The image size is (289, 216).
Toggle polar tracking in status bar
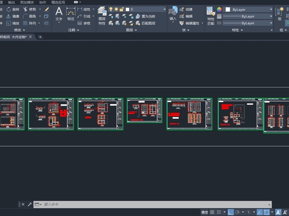click(x=237, y=212)
